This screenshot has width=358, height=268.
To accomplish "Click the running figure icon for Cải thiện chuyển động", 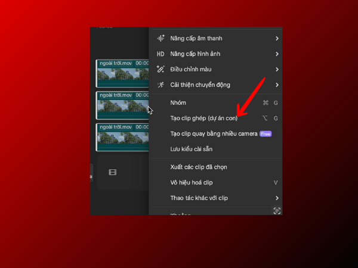I will point(161,85).
